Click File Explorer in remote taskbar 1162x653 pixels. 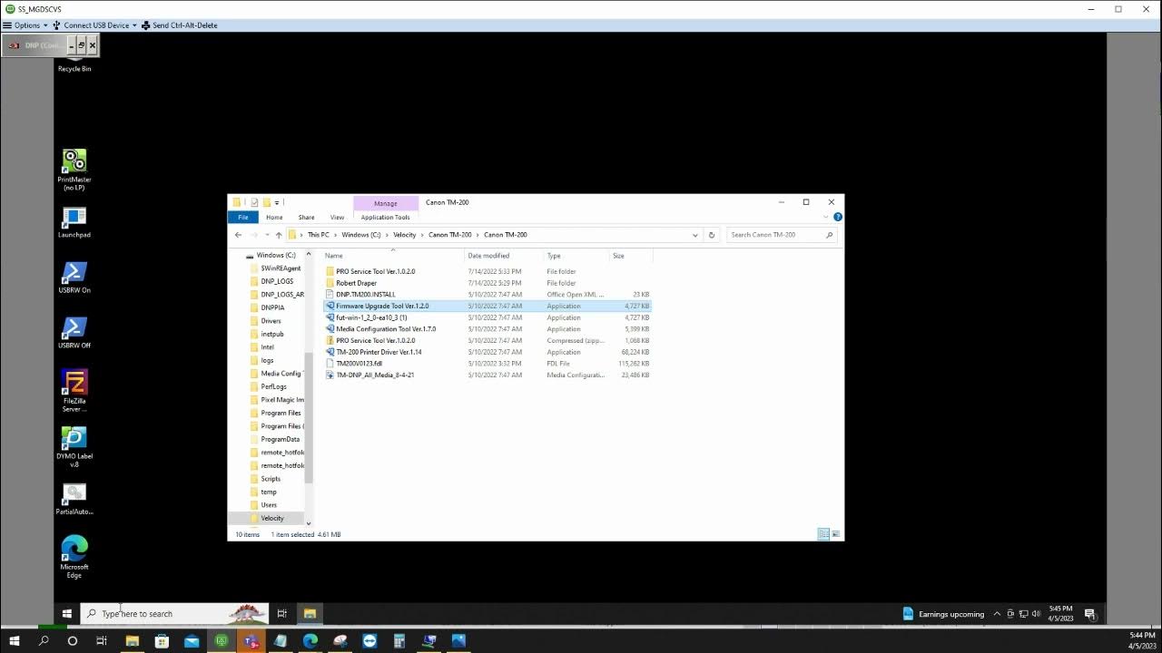point(310,614)
